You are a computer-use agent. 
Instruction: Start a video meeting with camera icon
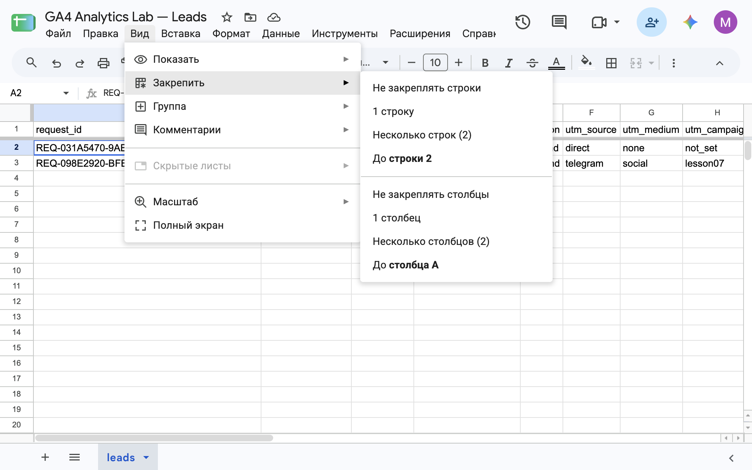point(599,22)
